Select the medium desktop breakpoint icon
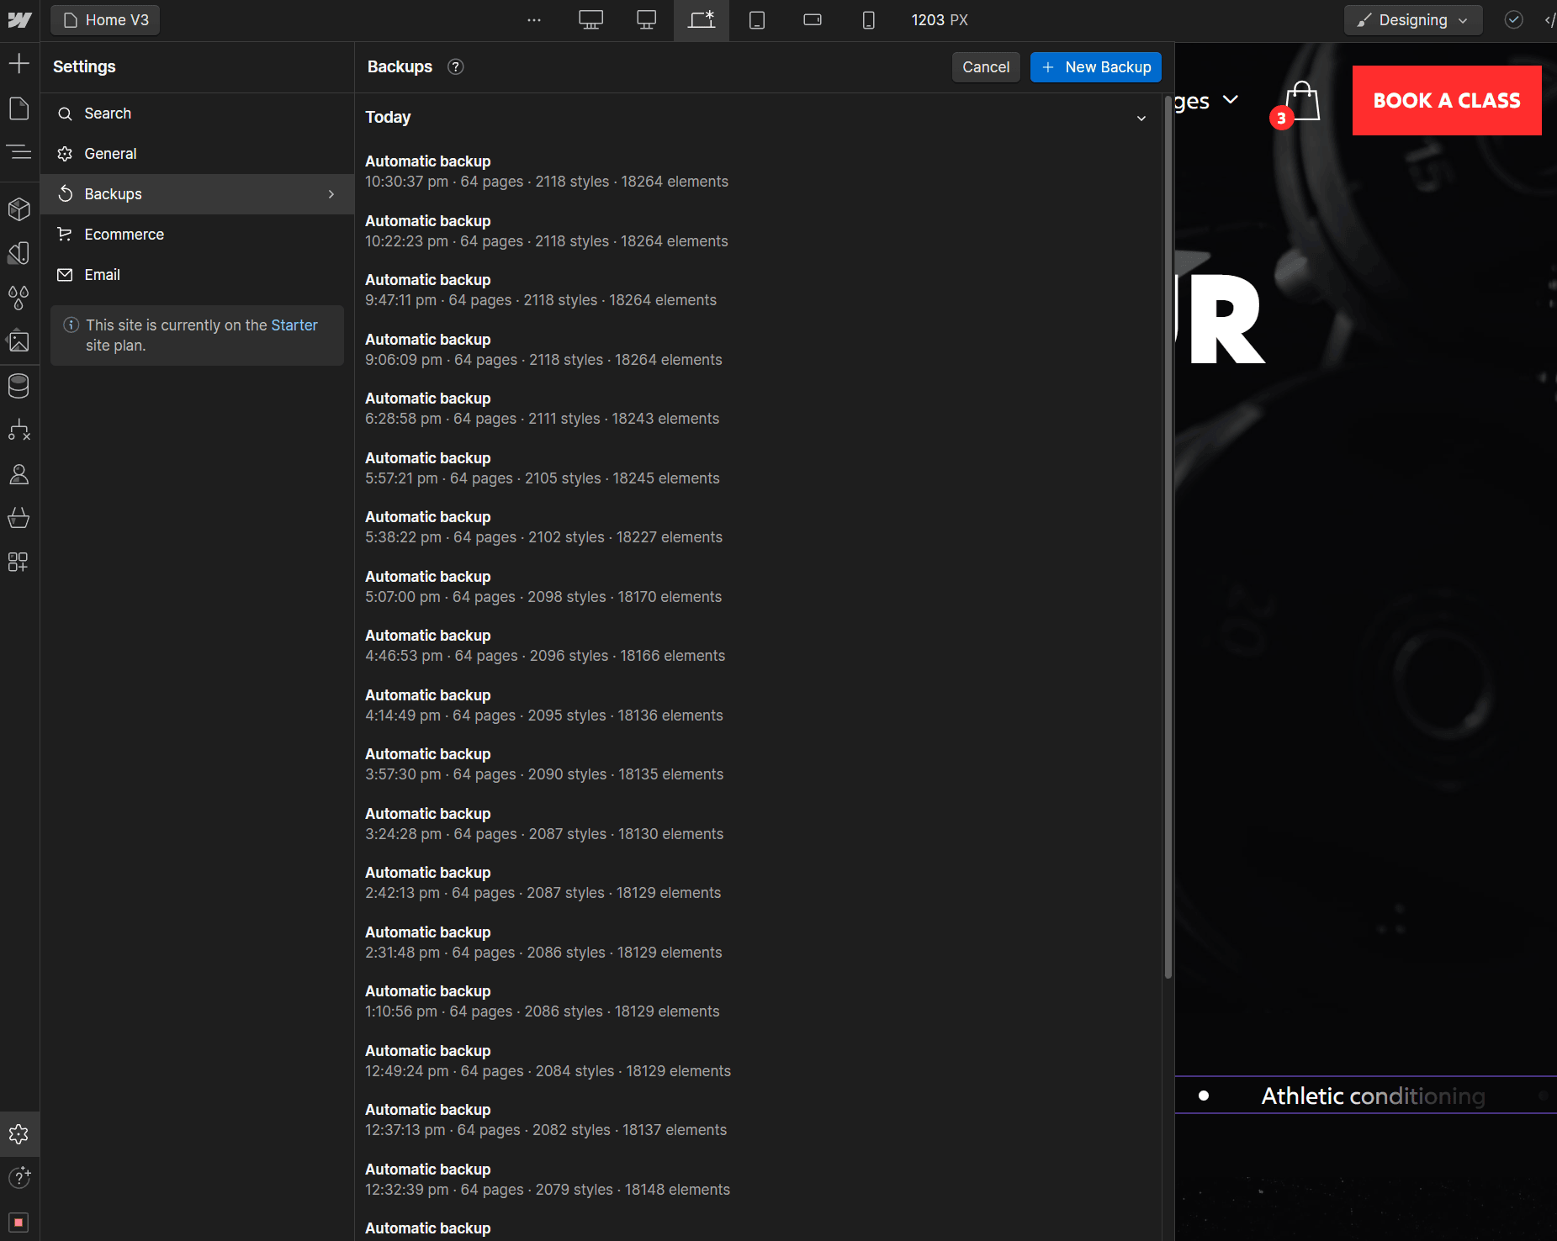Image resolution: width=1557 pixels, height=1241 pixels. pyautogui.click(x=647, y=20)
